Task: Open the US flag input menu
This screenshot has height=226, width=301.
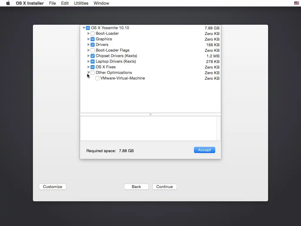Action: pos(296,3)
